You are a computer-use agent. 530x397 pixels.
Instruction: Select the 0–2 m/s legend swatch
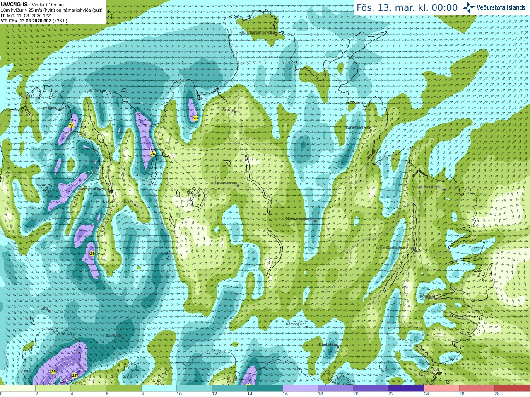pos(18,388)
